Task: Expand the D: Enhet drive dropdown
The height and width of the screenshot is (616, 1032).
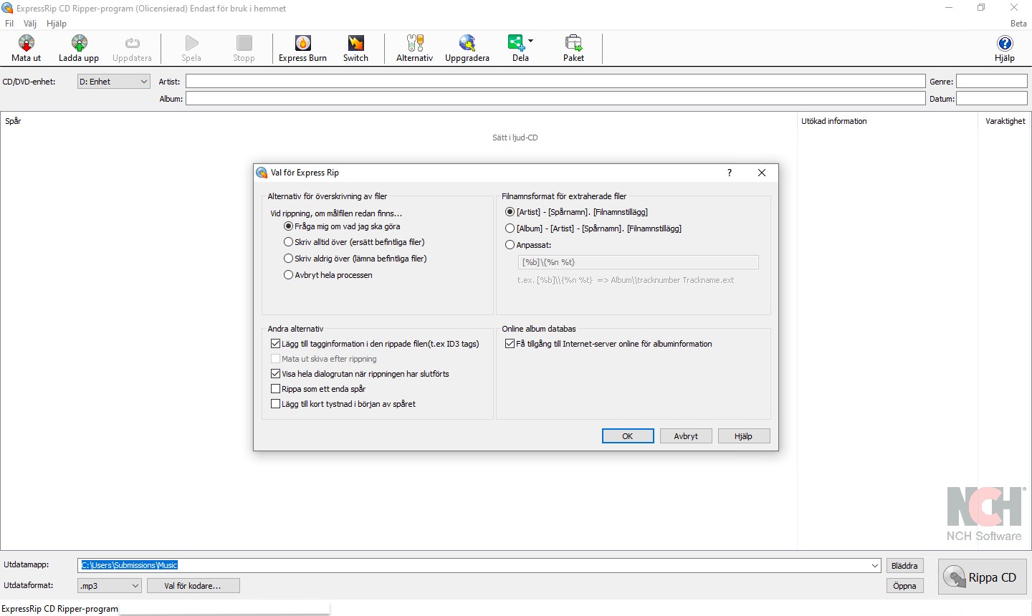Action: (x=114, y=82)
